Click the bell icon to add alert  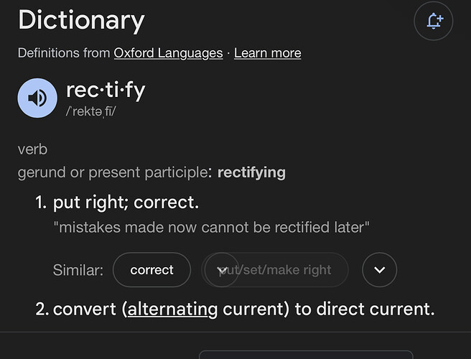coord(434,21)
